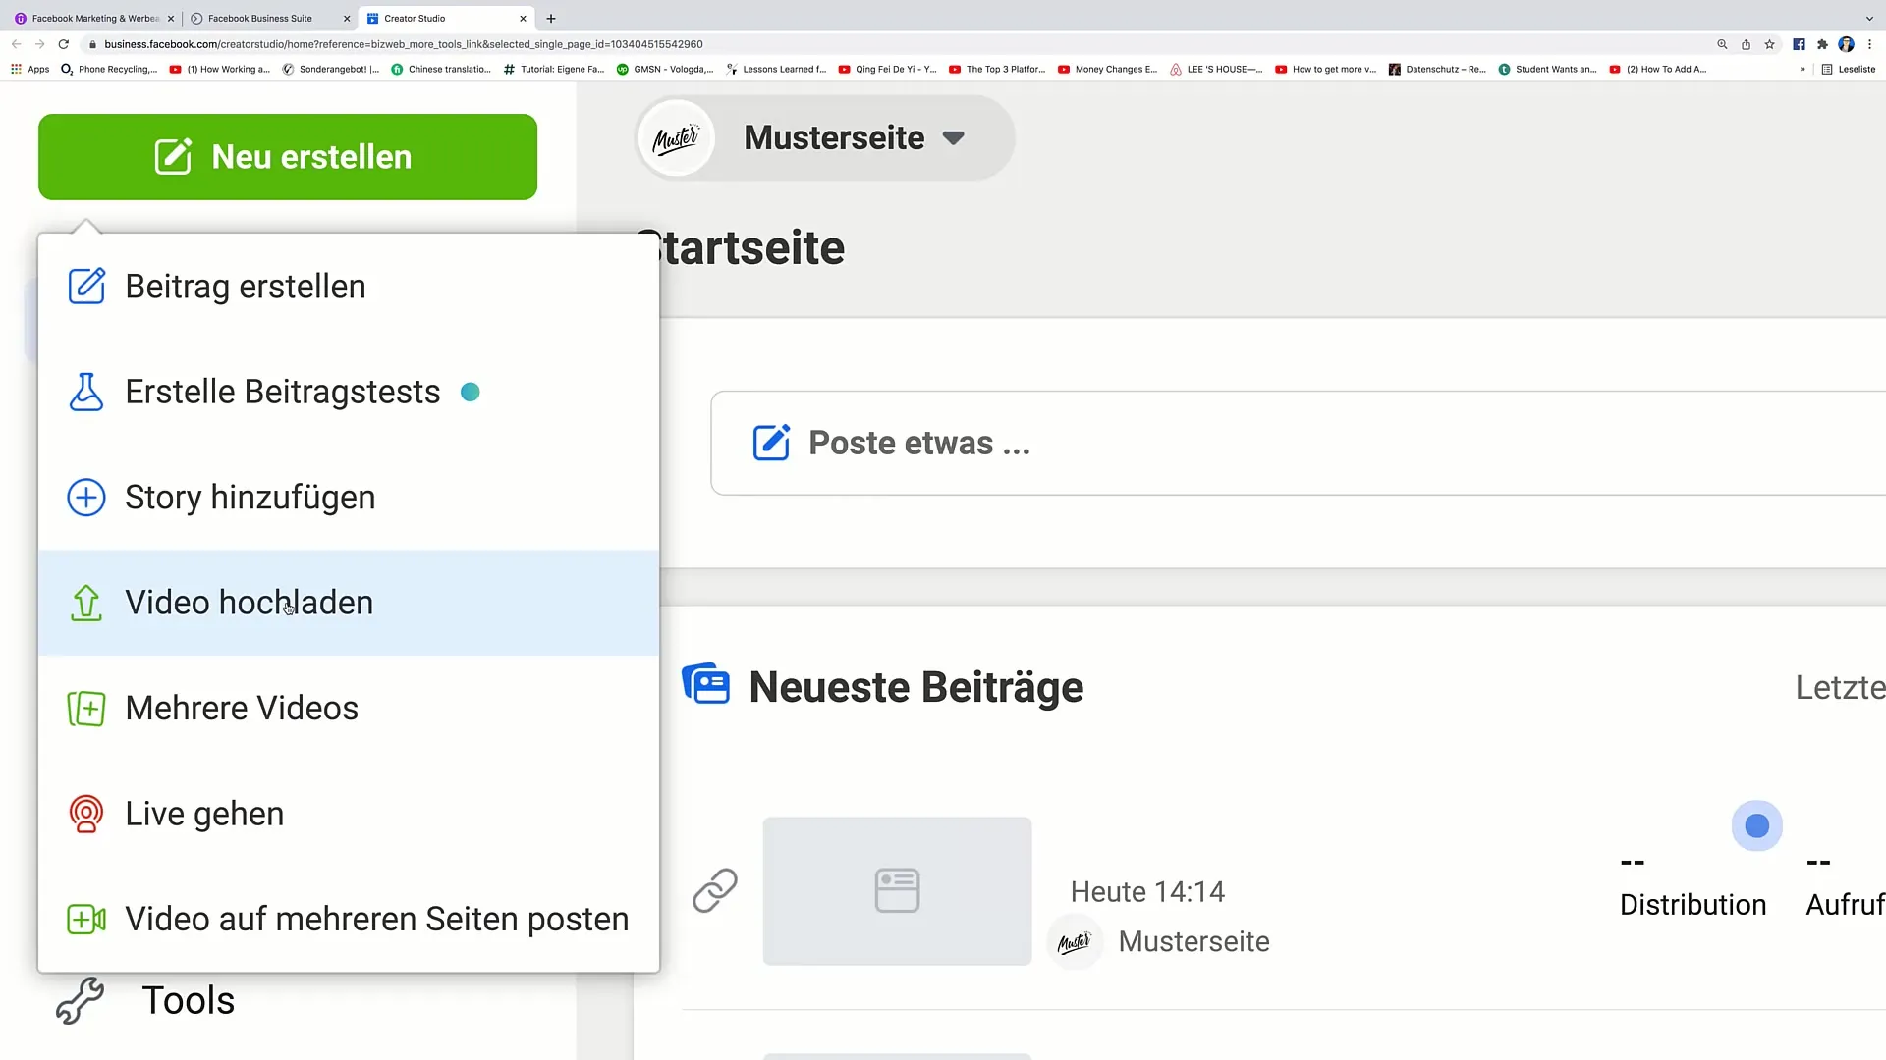Open the Leseliste reading list

pyautogui.click(x=1849, y=70)
